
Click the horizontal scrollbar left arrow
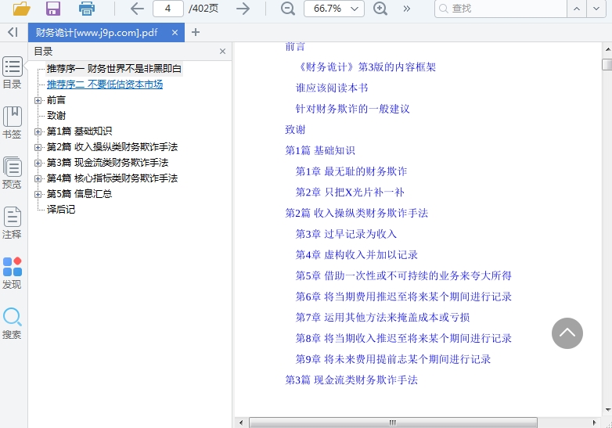tap(241, 423)
